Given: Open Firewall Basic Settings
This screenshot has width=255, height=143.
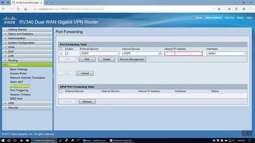Looking at the screenshot, I should tap(19, 69).
